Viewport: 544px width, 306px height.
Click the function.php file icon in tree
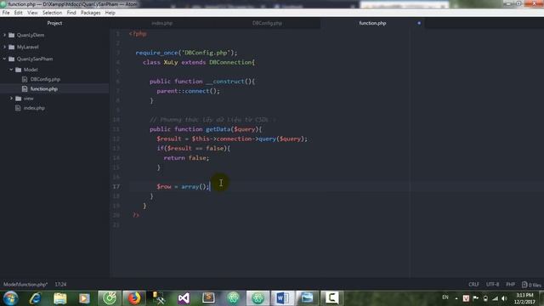point(25,88)
